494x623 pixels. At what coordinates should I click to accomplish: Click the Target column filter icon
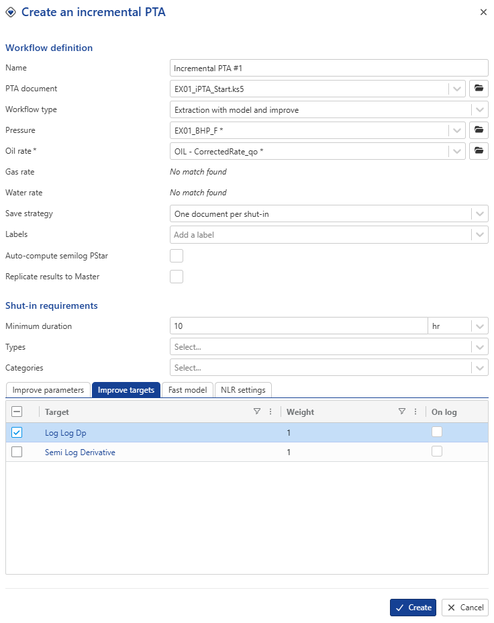point(256,412)
